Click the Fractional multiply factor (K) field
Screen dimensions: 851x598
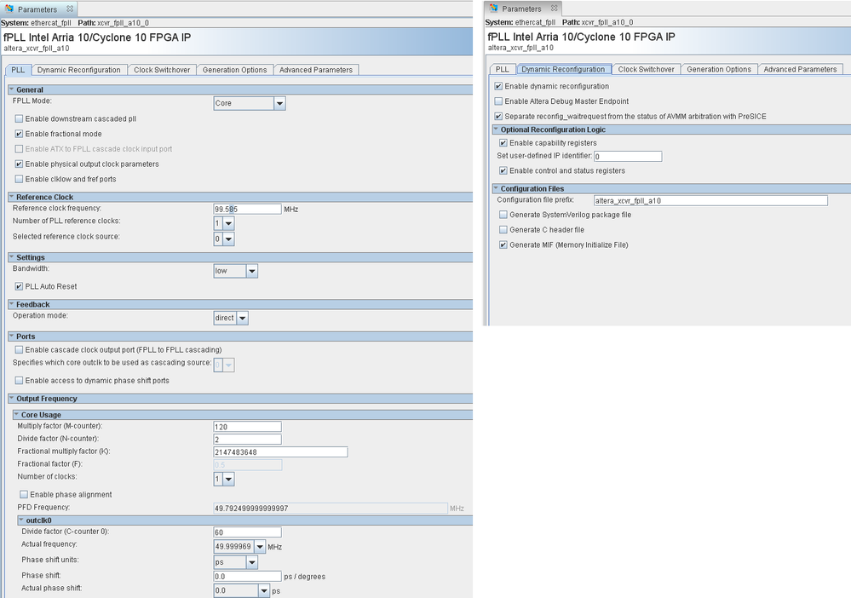280,452
